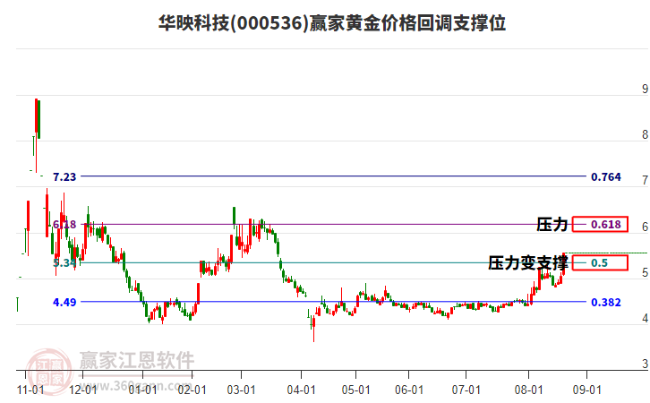Click price axis value 3
Viewport: 650px width, 403px height.
[645, 364]
